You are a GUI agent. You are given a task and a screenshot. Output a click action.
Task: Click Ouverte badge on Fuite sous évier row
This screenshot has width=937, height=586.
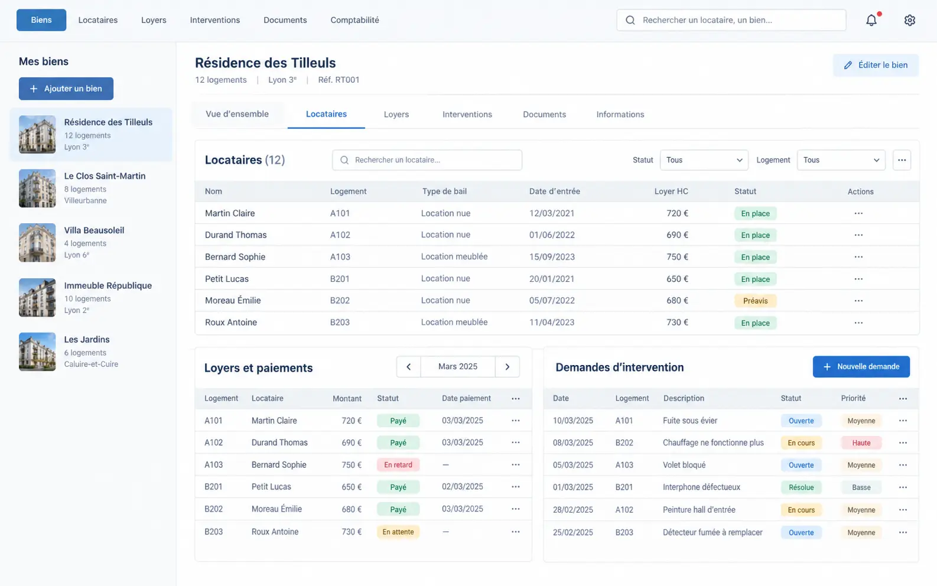pos(801,421)
